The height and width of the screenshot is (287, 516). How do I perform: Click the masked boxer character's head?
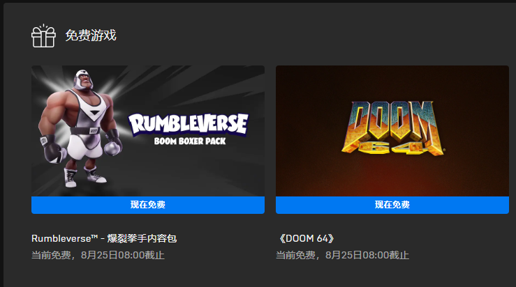pyautogui.click(x=82, y=80)
